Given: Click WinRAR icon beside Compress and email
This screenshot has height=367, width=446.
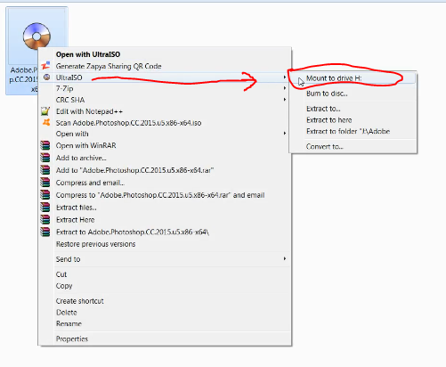Looking at the screenshot, I should click(45, 183).
